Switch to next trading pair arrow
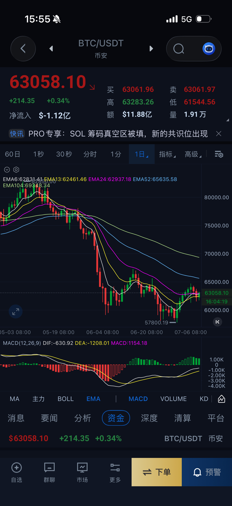 tap(151, 49)
